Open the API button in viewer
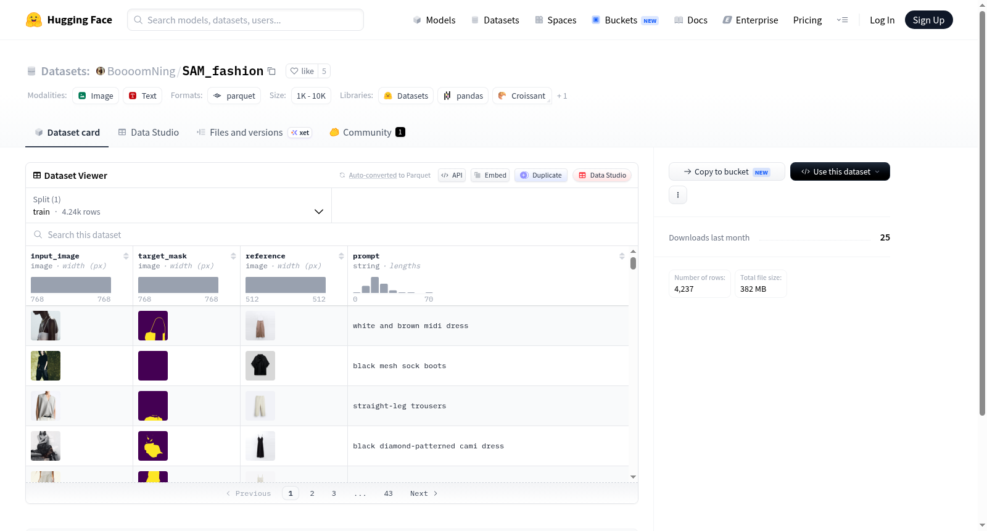This screenshot has width=987, height=531. [x=452, y=175]
